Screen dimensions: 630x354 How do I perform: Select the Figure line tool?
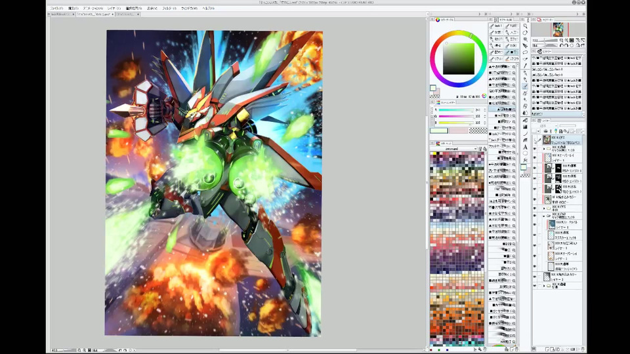525,134
